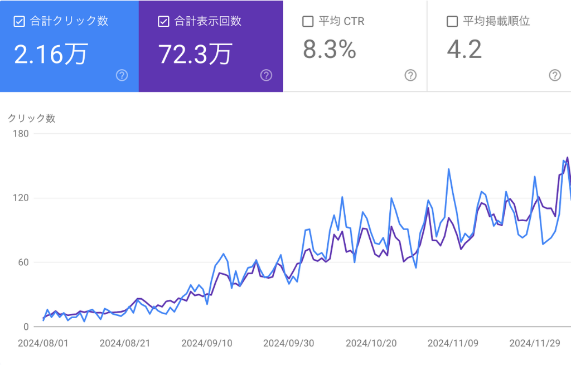Viewport: 571px width, 365px height.
Task: Click the 2024/10/20 date label
Action: click(x=371, y=343)
